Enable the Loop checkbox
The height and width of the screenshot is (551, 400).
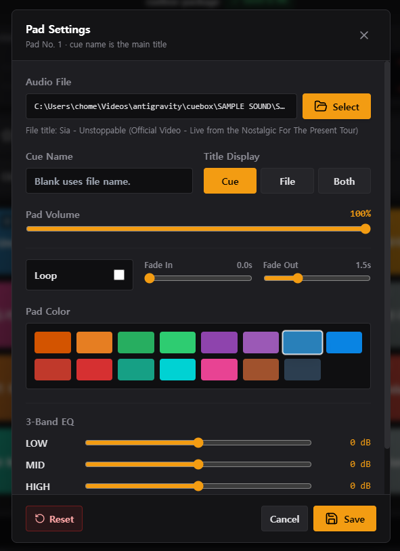pos(119,275)
